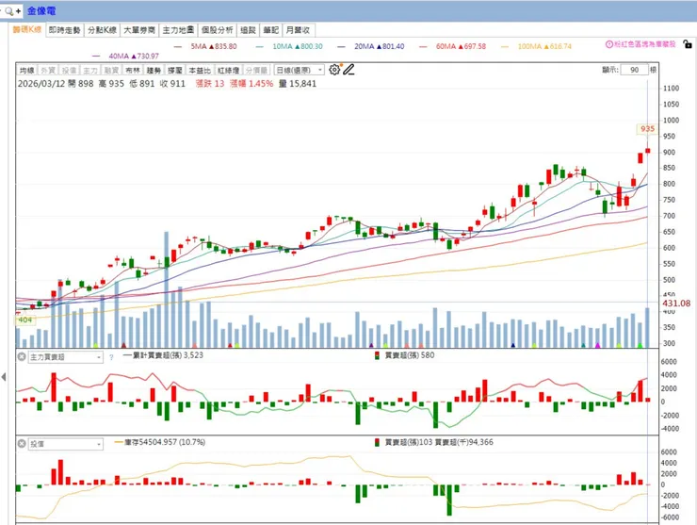The width and height of the screenshot is (697, 525).
Task: Click the 累計買賣超(張) 3,523 legend
Action: [x=163, y=355]
